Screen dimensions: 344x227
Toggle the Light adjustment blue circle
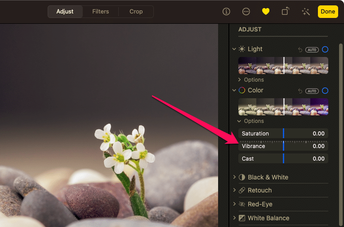325,49
